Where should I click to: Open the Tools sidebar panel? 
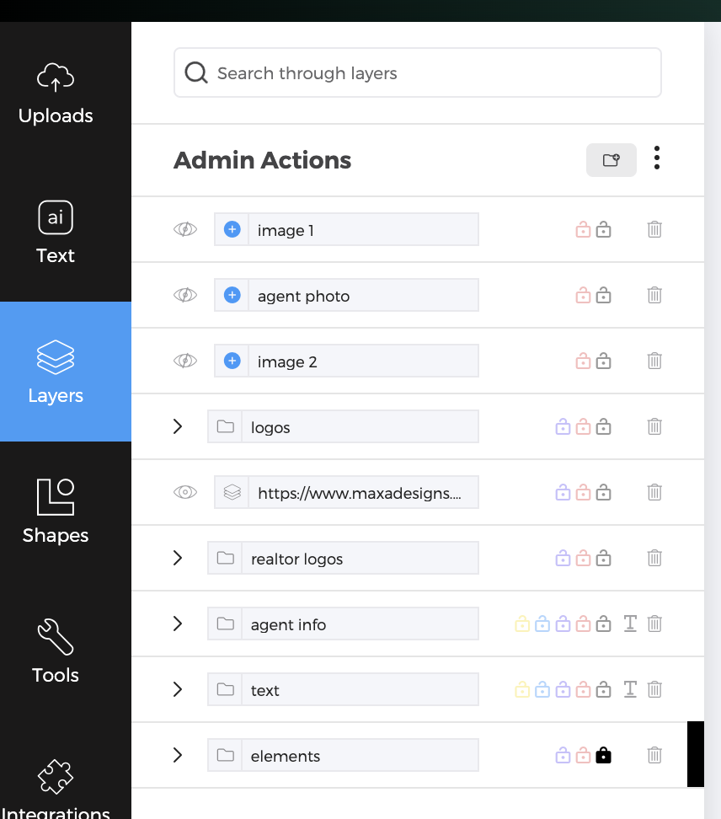coord(56,650)
